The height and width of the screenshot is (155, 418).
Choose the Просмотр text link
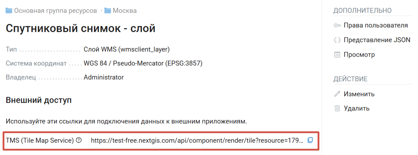pos(359,55)
